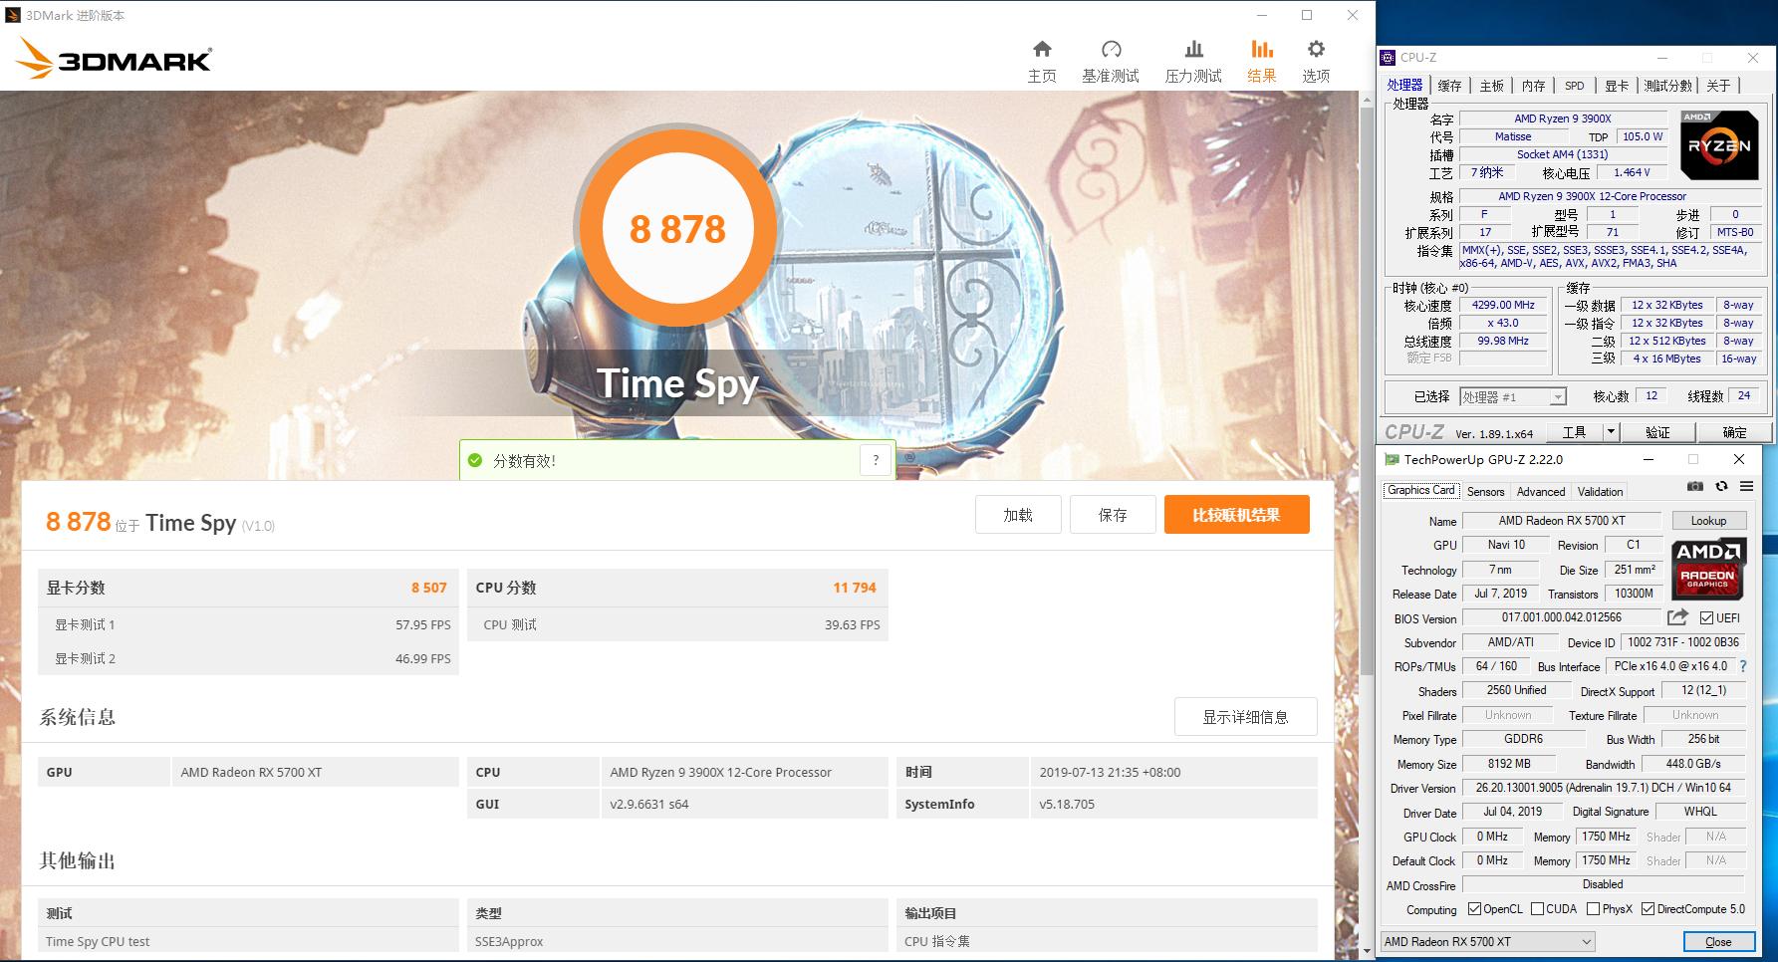Click the help question mark next to 分数有效

click(x=876, y=460)
